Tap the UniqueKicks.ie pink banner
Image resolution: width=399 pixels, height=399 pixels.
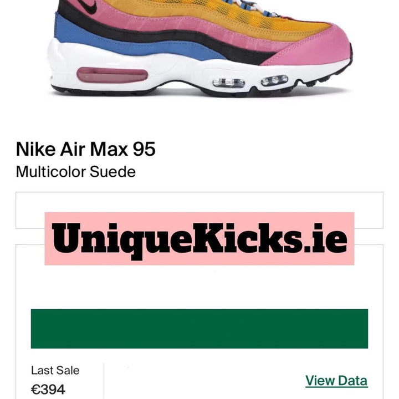coord(199,238)
